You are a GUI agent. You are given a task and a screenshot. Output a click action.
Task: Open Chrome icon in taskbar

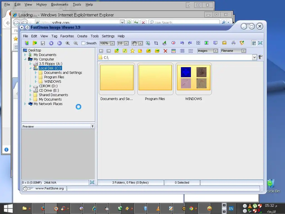191,208
